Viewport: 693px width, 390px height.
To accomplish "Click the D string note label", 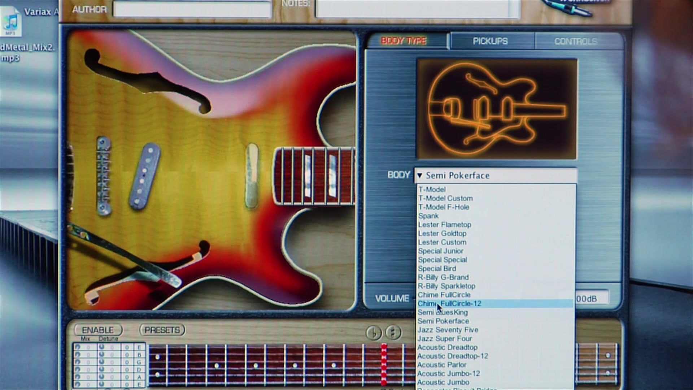I will pos(139,370).
